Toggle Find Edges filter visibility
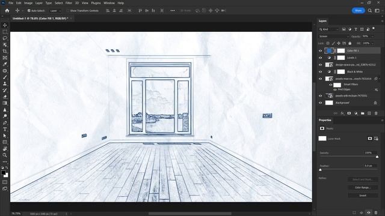The image size is (385, 216). (x=335, y=89)
